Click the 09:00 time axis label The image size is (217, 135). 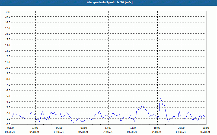click(84, 128)
